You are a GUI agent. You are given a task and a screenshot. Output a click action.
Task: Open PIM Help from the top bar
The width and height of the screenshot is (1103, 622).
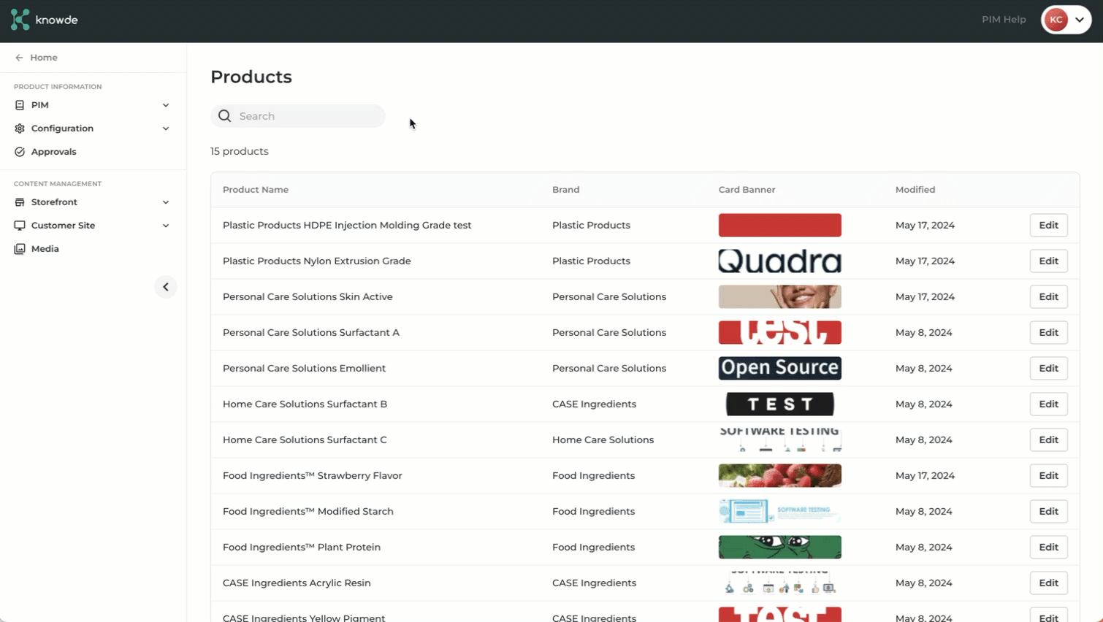[1004, 20]
